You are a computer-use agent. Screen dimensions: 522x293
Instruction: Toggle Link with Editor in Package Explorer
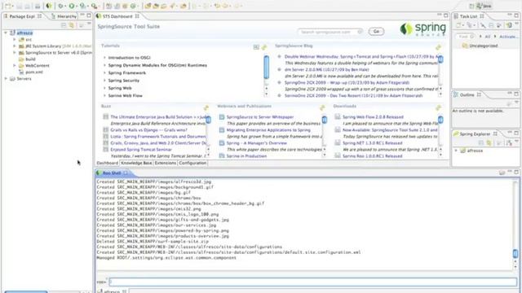(x=72, y=25)
